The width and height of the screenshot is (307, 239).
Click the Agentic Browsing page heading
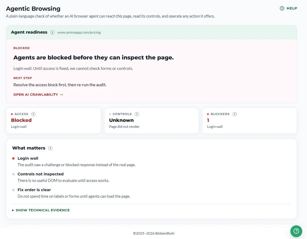coord(33,9)
